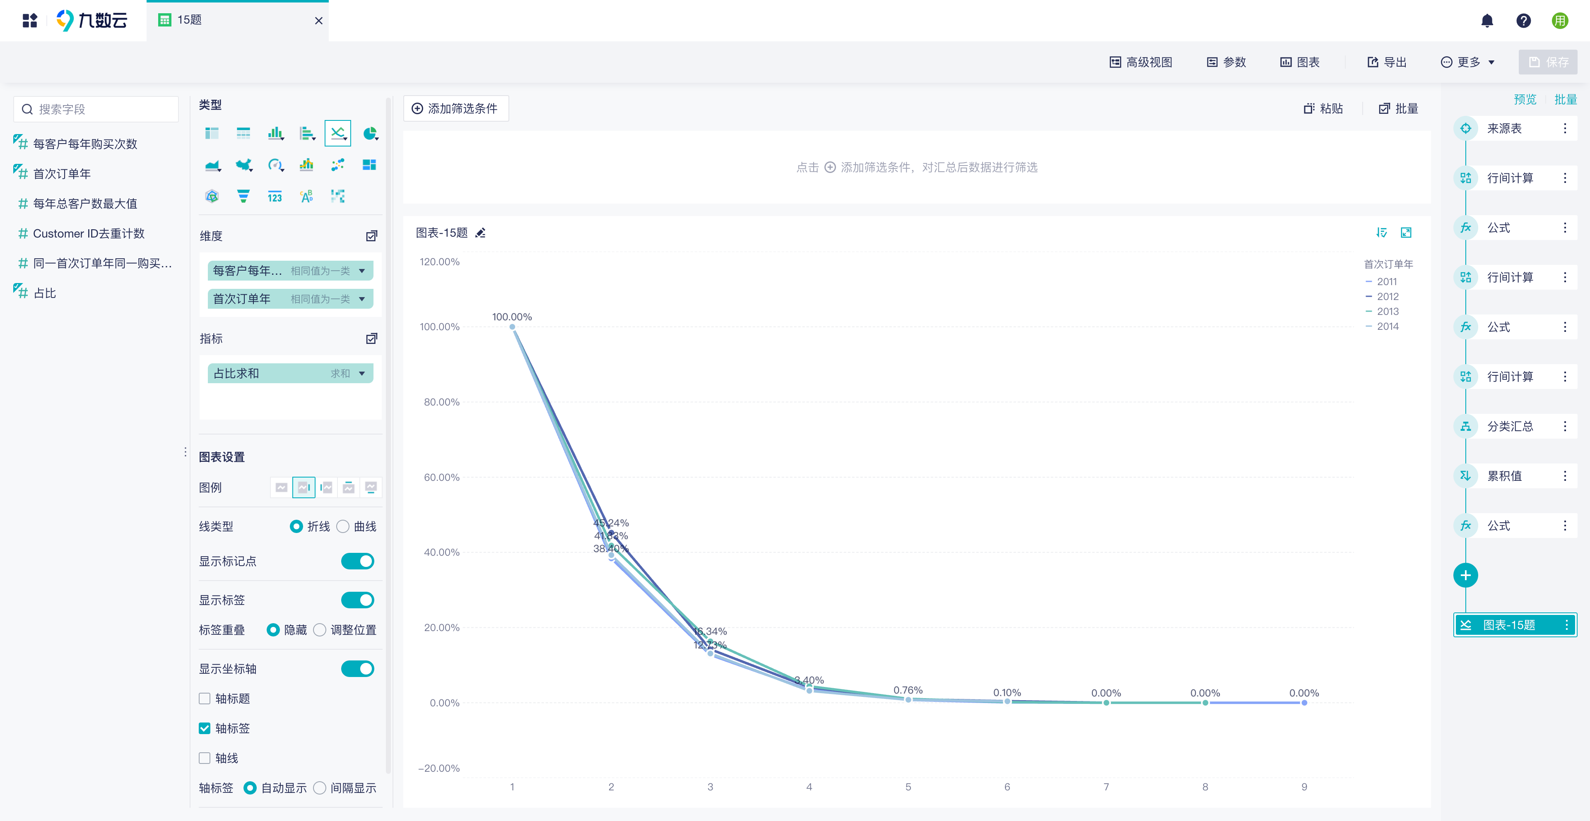Pick the combo bar-line chart type
1590x821 pixels.
tap(307, 165)
